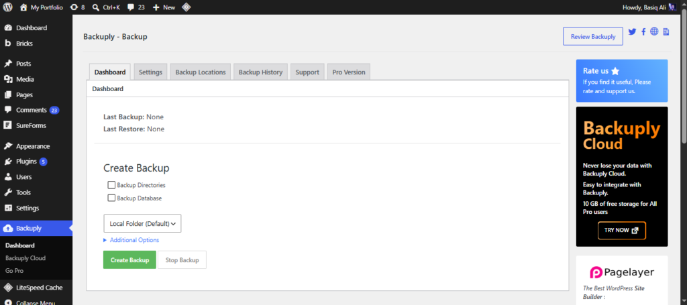Screen dimensions: 687x305
Task: Click the Review Backuply button
Action: [x=593, y=37]
